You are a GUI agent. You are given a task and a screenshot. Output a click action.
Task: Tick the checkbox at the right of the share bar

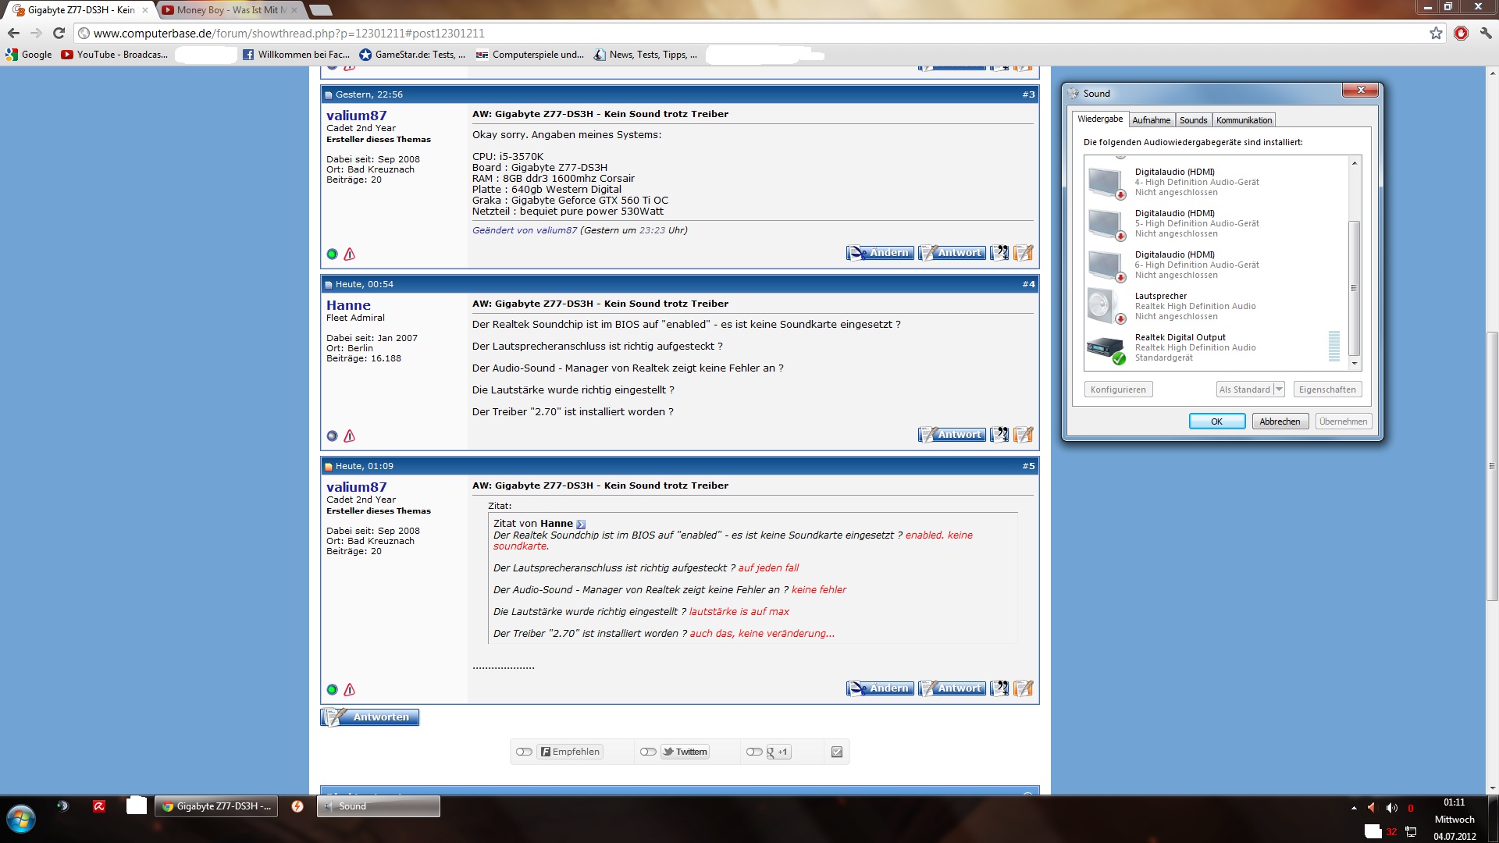837,752
